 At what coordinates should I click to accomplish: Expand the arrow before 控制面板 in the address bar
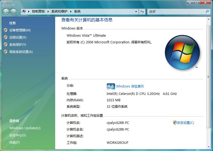pyautogui.click(x=29, y=12)
